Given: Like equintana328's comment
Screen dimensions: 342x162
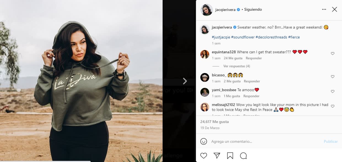Looking at the screenshot, I should pos(332,54).
